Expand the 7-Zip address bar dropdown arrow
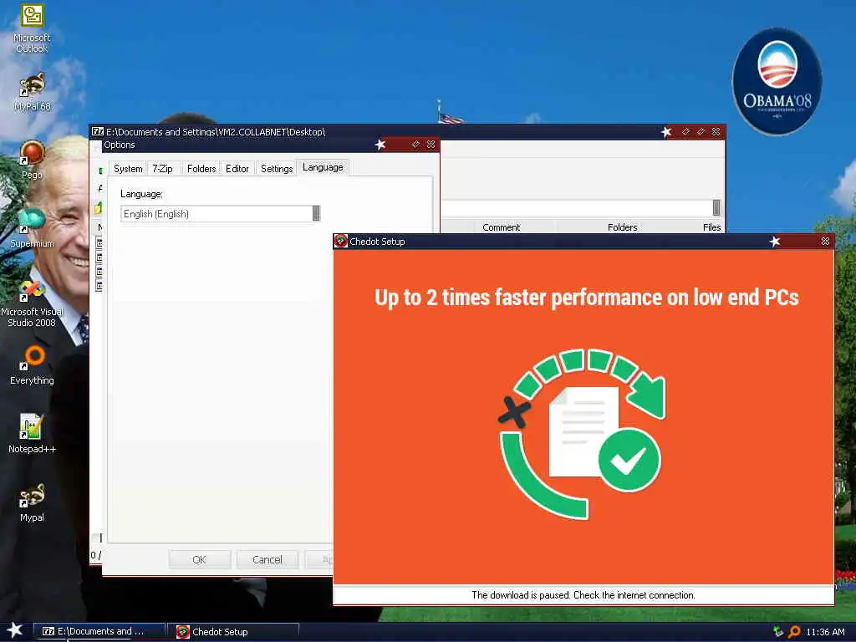The height and width of the screenshot is (642, 856). [716, 207]
